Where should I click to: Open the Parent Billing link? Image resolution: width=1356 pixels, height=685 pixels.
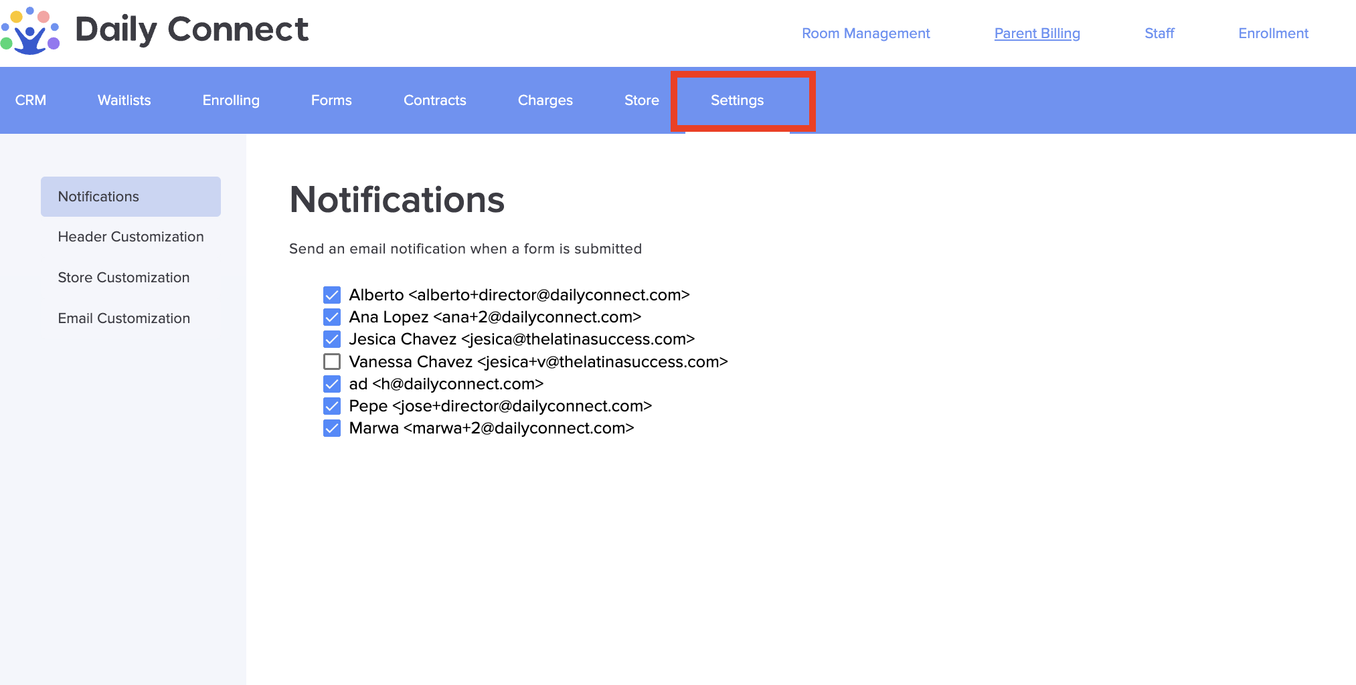(x=1037, y=33)
